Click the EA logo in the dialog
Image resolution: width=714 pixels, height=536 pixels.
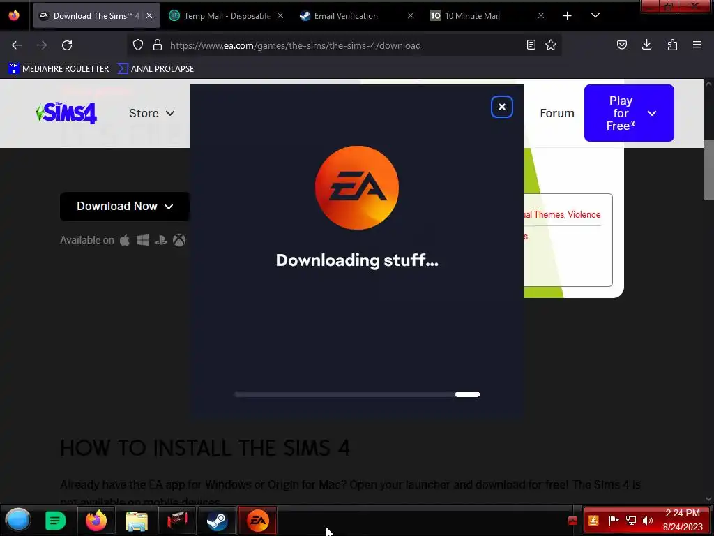pos(357,188)
